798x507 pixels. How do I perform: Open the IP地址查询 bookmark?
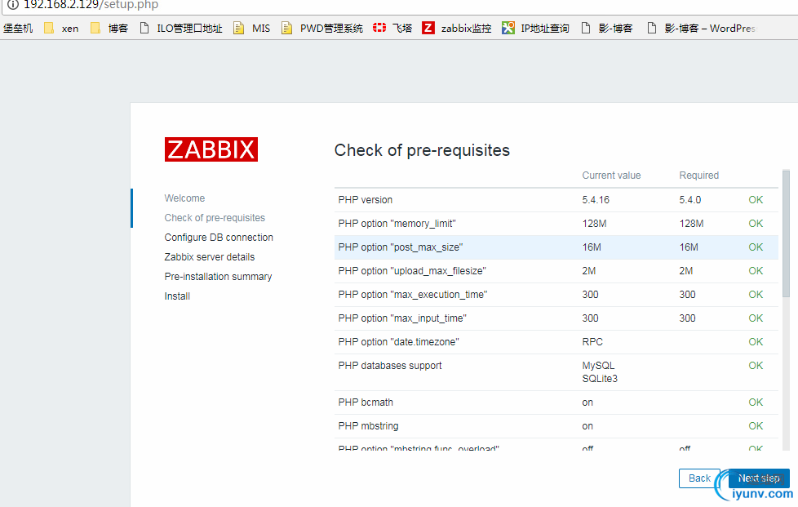535,28
